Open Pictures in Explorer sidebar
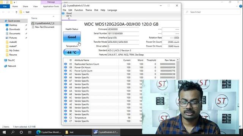 pos(13,38)
